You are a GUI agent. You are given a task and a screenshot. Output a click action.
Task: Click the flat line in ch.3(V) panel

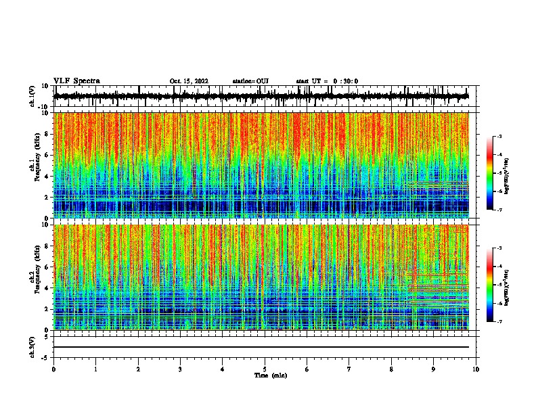pyautogui.click(x=261, y=347)
